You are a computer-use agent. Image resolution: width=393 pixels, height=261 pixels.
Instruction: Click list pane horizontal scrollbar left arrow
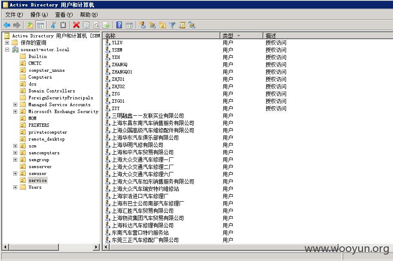click(x=106, y=247)
